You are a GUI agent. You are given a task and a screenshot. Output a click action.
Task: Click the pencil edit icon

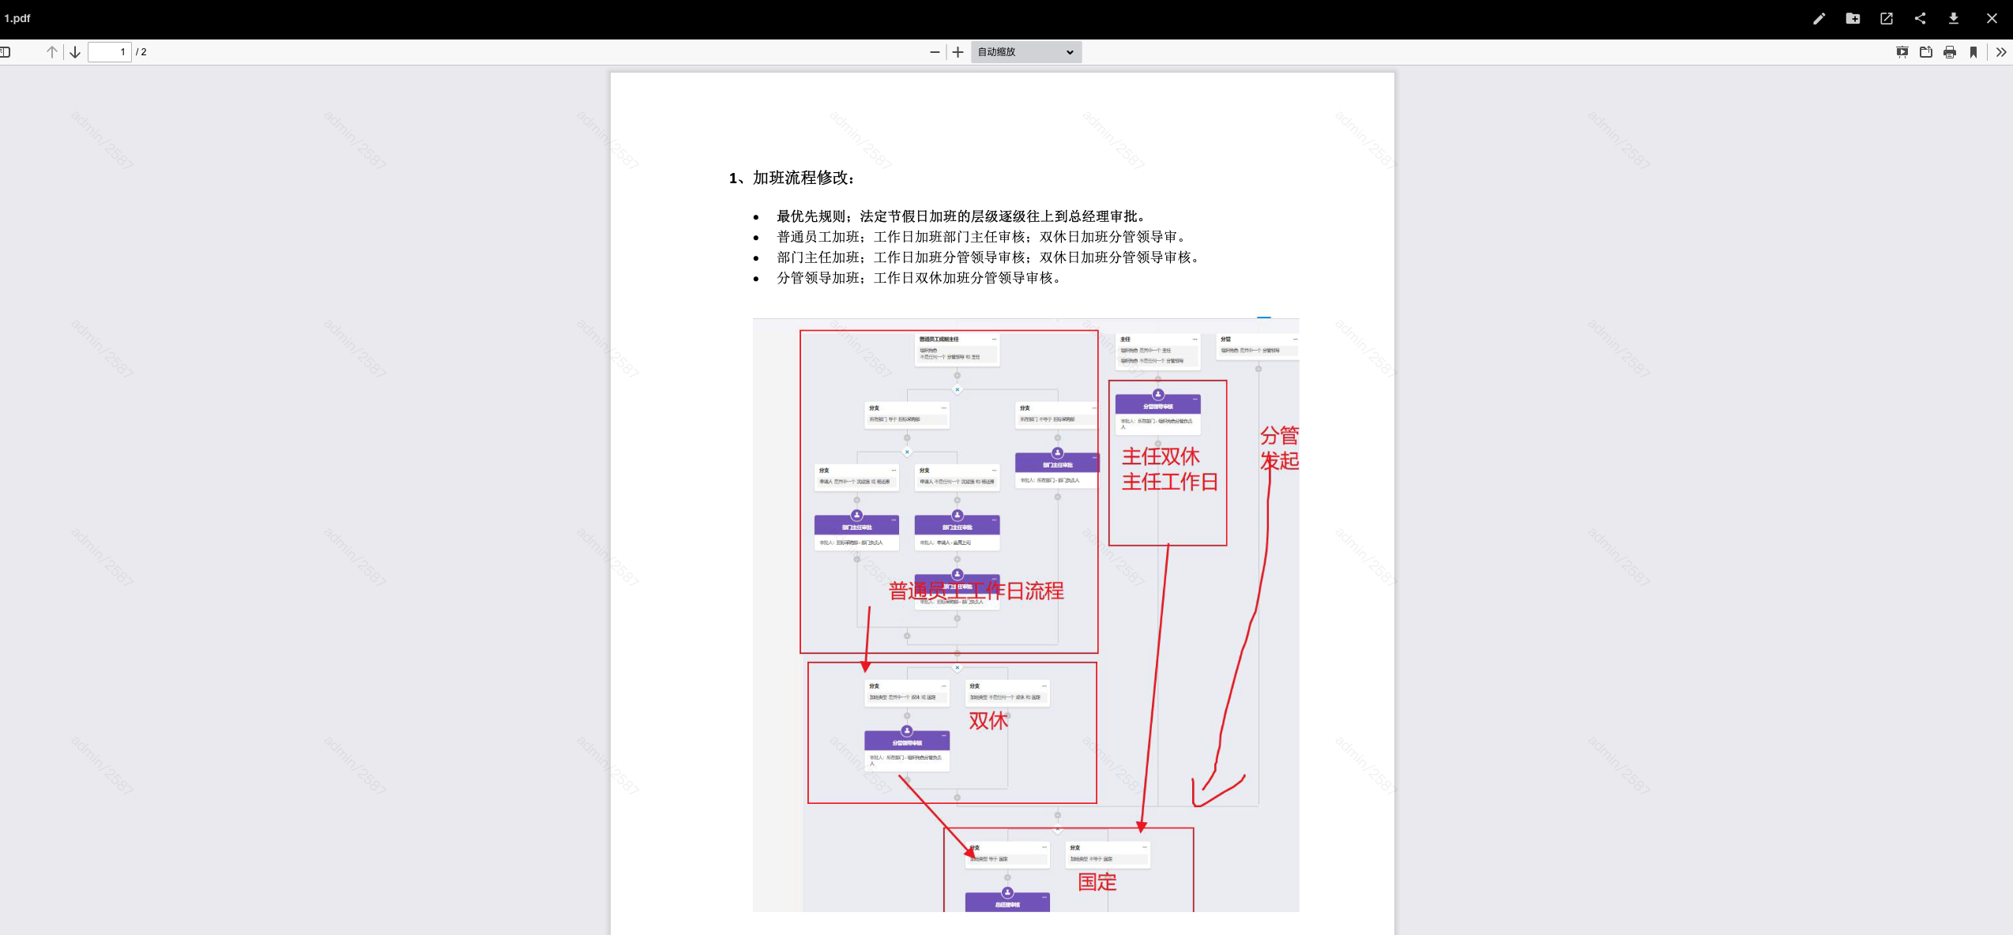[1819, 19]
